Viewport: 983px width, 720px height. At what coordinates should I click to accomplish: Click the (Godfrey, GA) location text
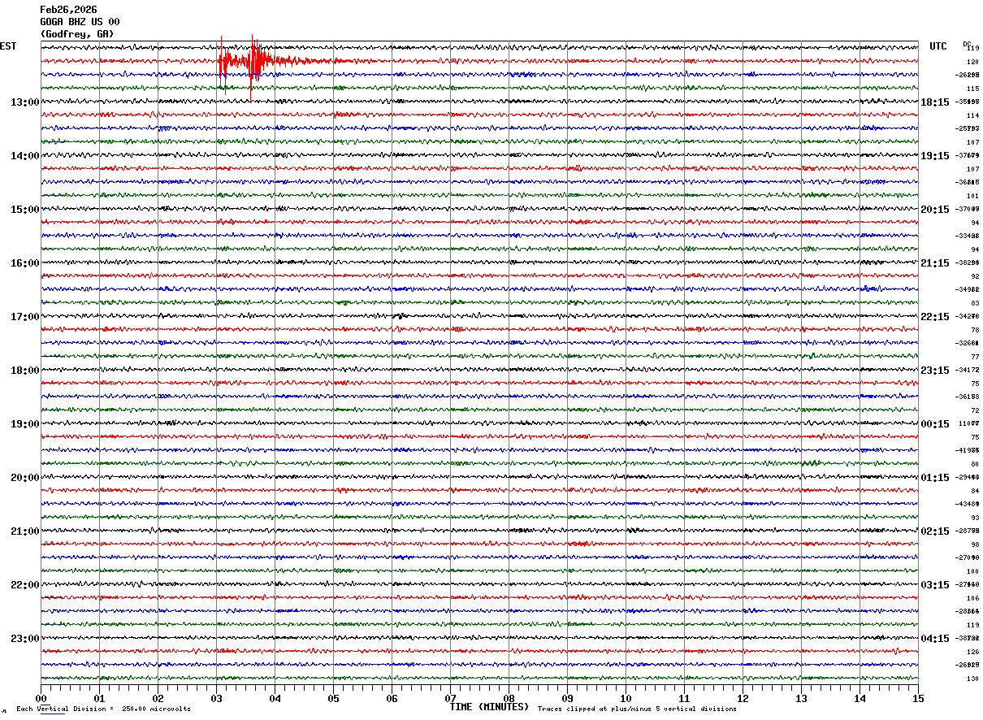77,34
